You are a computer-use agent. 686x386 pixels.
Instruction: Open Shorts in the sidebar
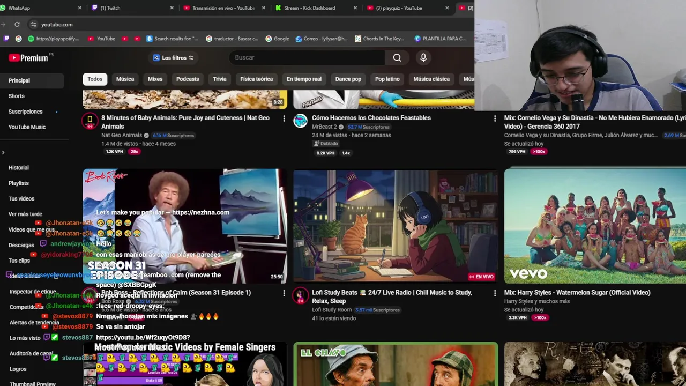click(x=17, y=96)
